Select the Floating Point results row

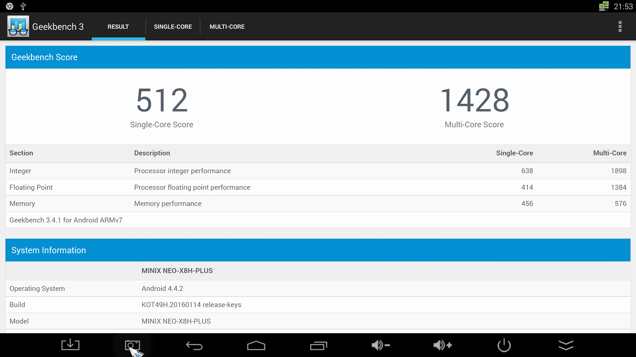tap(318, 187)
